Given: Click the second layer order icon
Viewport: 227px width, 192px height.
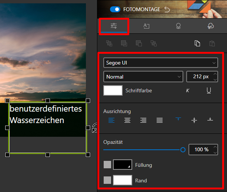Looking at the screenshot, I should [x=124, y=43].
